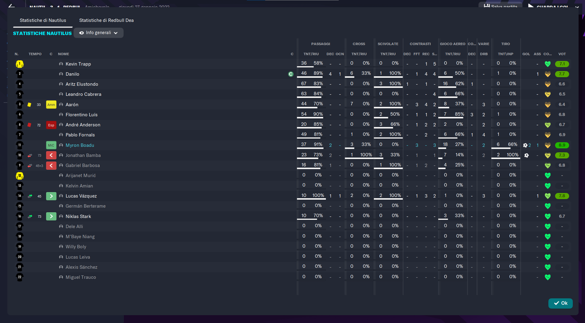The height and width of the screenshot is (323, 585).
Task: Click the Ok button
Action: (560, 303)
